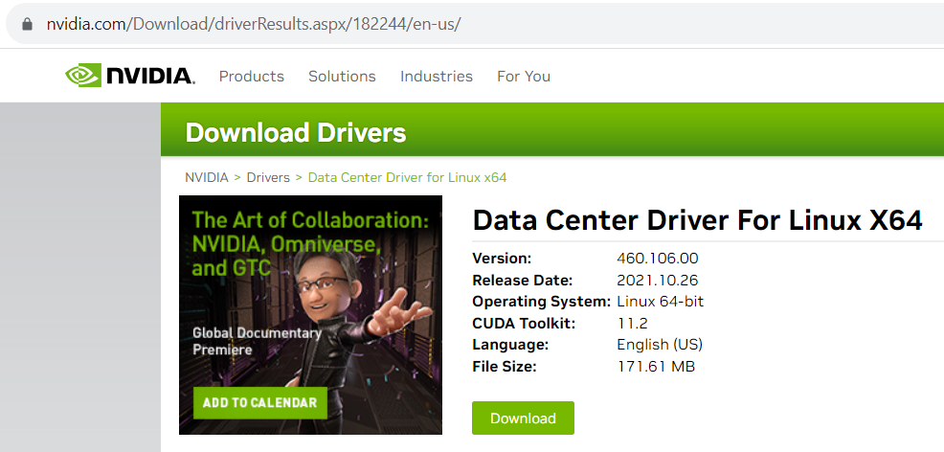Select release date 2021.10.26

pos(658,281)
